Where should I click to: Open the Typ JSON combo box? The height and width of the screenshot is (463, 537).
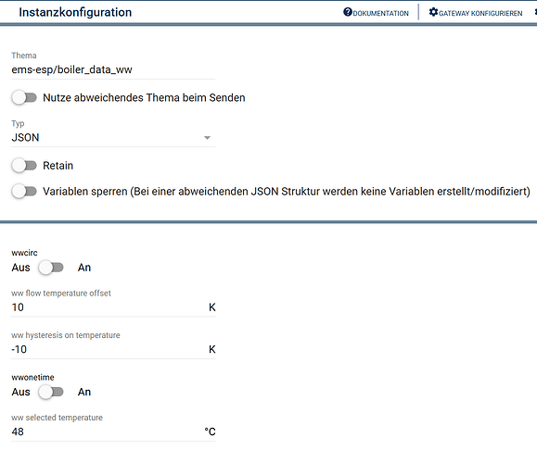coord(113,137)
